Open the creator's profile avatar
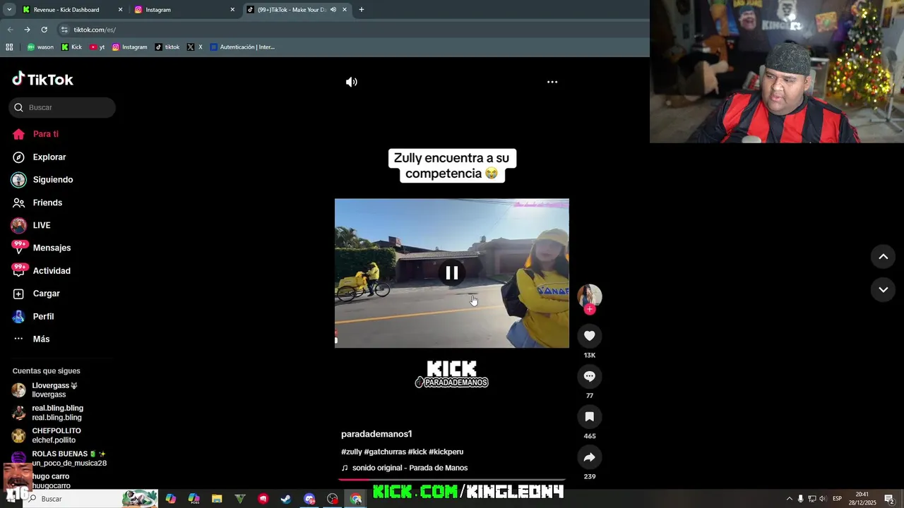The image size is (904, 508). pos(590,296)
